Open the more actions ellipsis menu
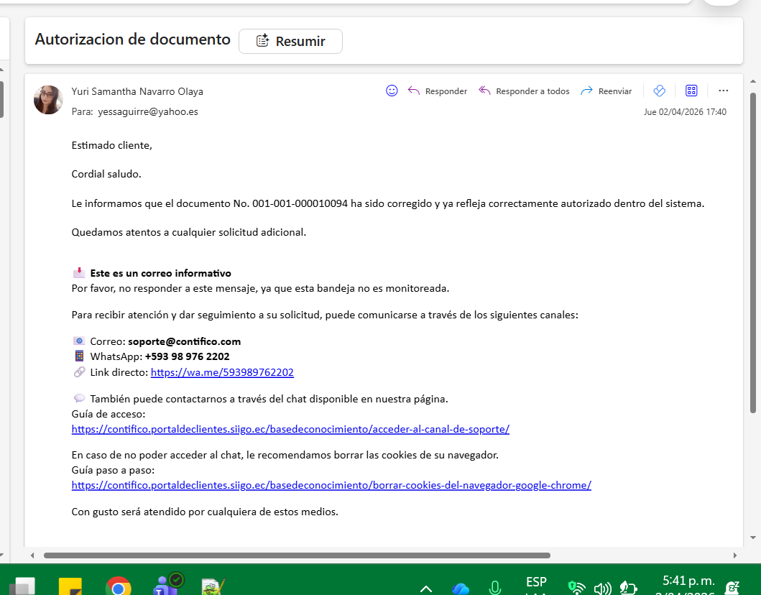Image resolution: width=761 pixels, height=595 pixels. point(723,91)
